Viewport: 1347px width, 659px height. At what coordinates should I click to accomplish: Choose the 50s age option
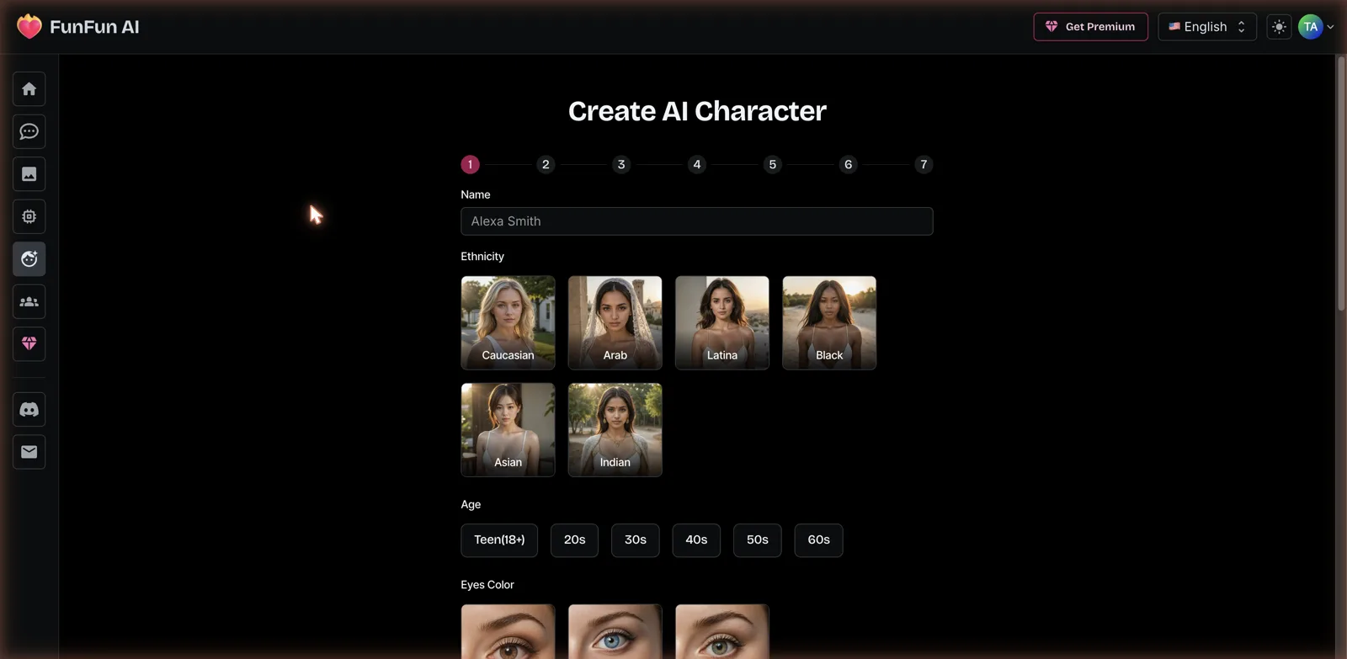tap(758, 540)
